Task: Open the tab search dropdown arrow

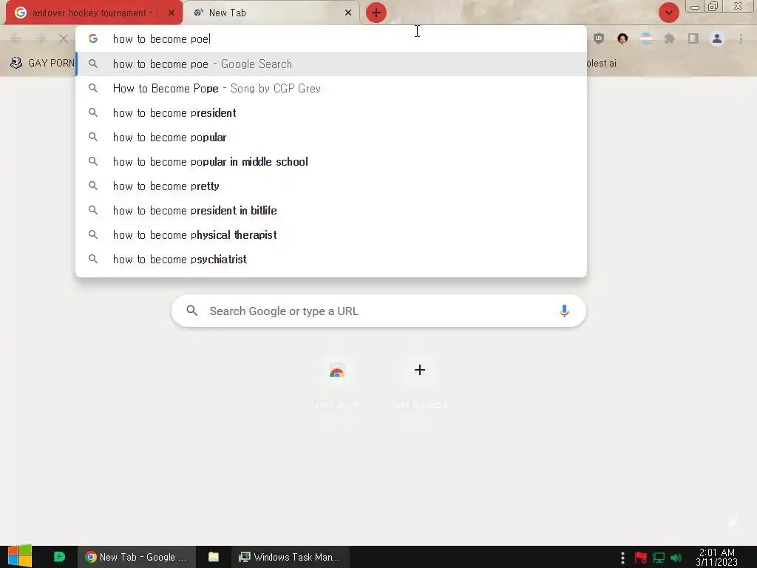Action: 668,13
